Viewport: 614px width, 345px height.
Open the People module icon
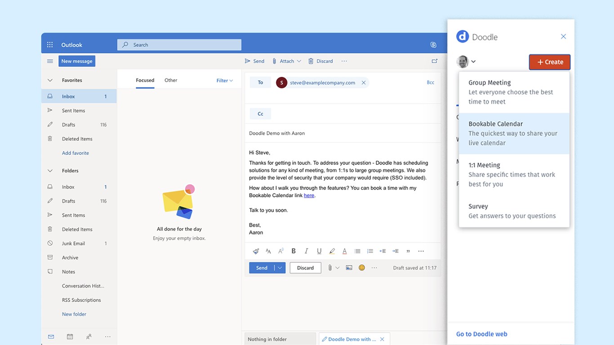pos(89,336)
